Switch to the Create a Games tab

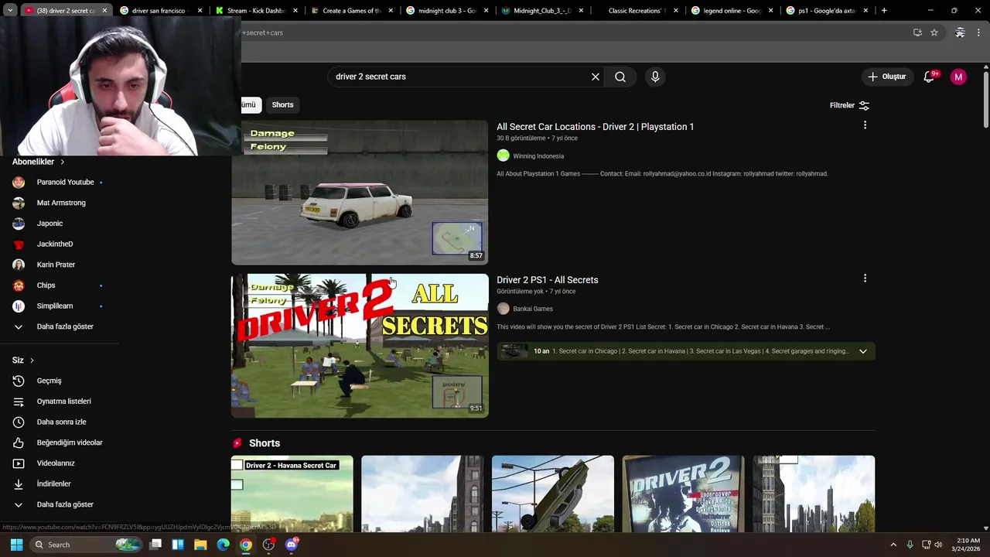[x=351, y=11]
